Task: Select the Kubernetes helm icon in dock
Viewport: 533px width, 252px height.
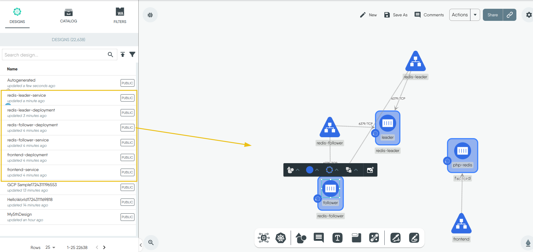Action: pos(281,238)
